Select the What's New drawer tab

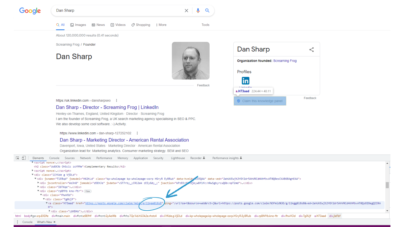44,222
